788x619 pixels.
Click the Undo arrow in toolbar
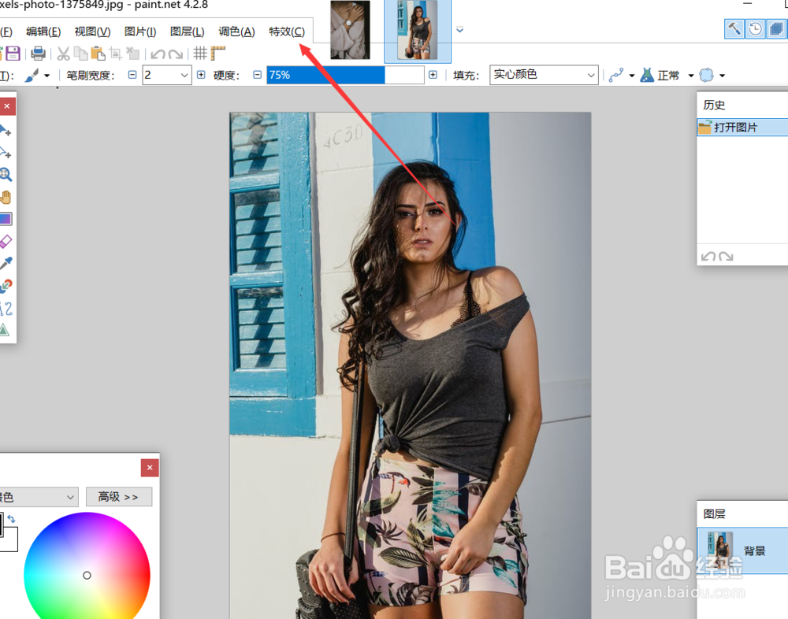(x=158, y=54)
